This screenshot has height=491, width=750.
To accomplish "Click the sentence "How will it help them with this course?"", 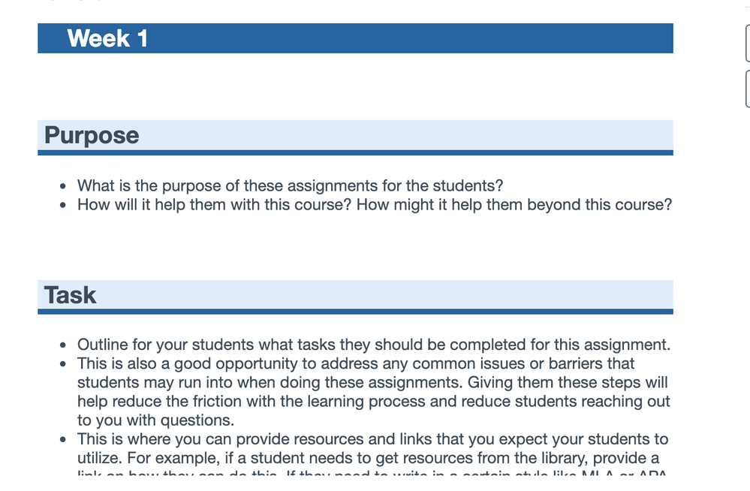I will [x=214, y=205].
